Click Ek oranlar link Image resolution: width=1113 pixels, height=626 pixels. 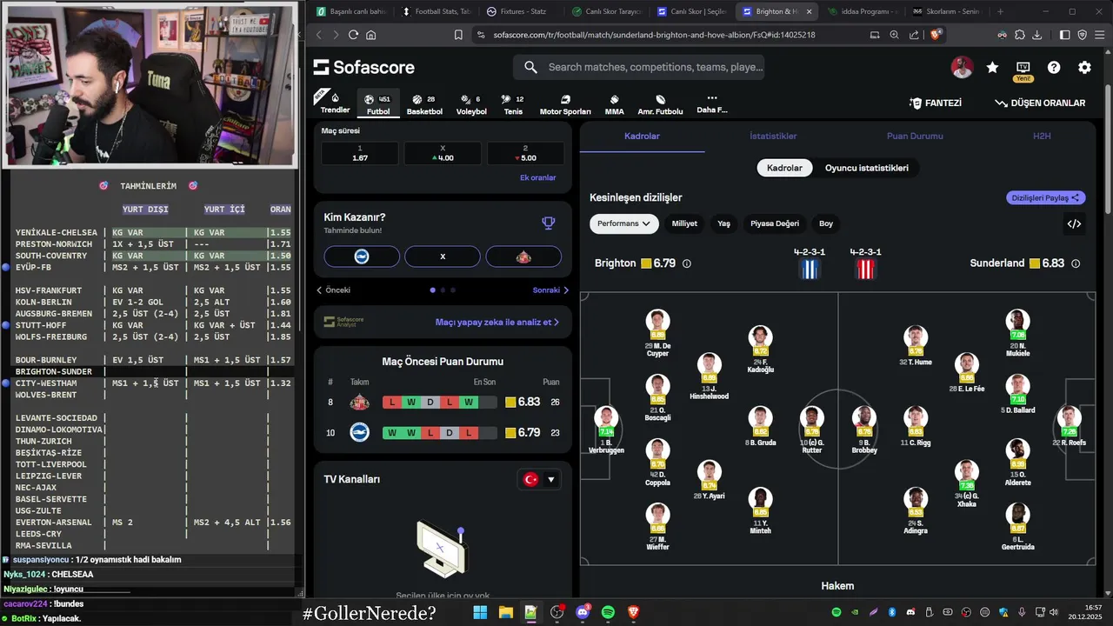(x=537, y=177)
